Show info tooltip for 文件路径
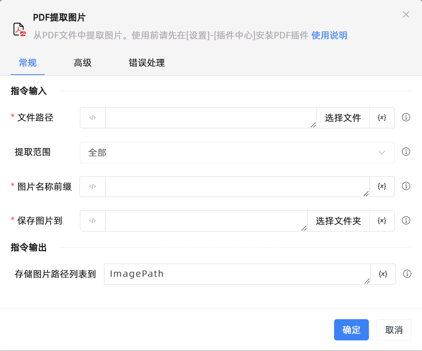Viewport: 422px width, 351px height. (x=406, y=117)
